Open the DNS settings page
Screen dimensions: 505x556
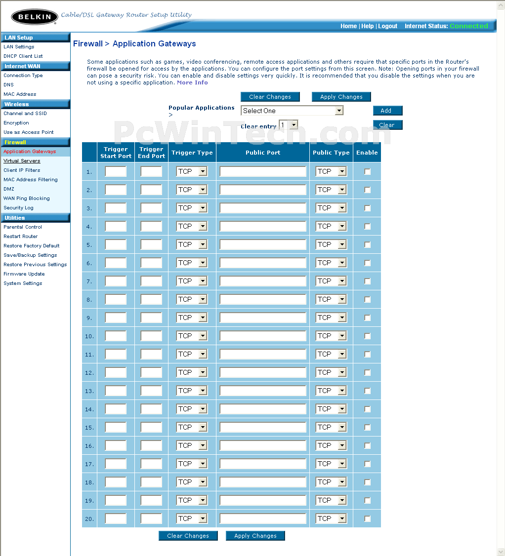8,85
